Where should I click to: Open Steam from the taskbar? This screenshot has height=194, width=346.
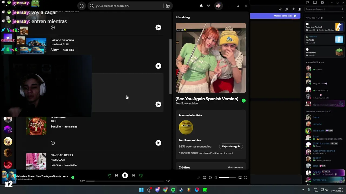coord(181,190)
